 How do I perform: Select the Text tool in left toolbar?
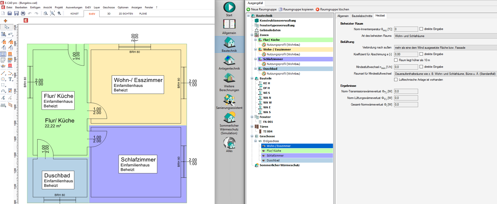point(10,79)
